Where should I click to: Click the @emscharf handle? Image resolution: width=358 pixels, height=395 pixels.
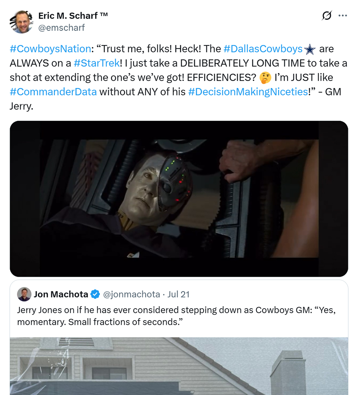(x=62, y=28)
